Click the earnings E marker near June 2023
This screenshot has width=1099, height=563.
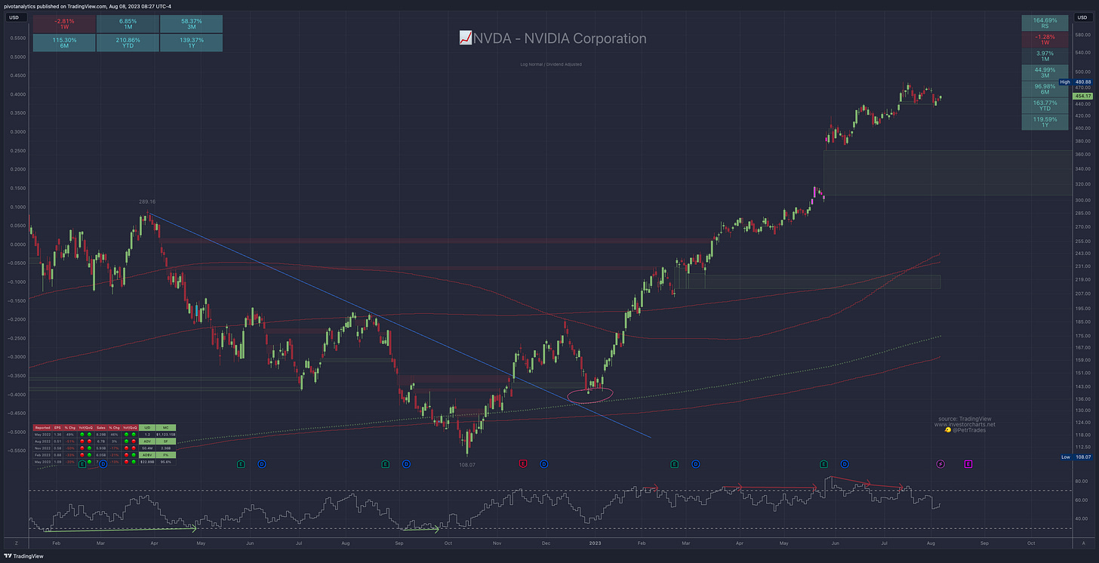click(824, 463)
